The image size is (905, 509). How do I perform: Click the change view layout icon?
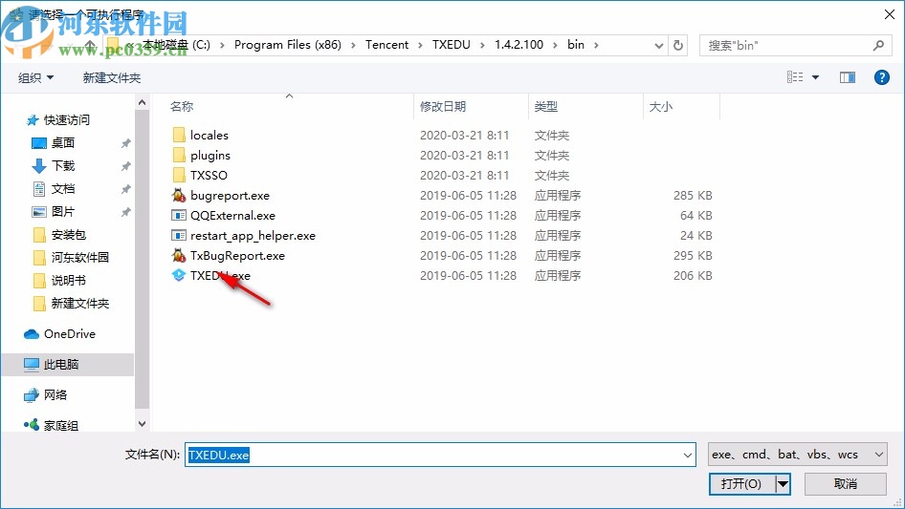[x=795, y=77]
